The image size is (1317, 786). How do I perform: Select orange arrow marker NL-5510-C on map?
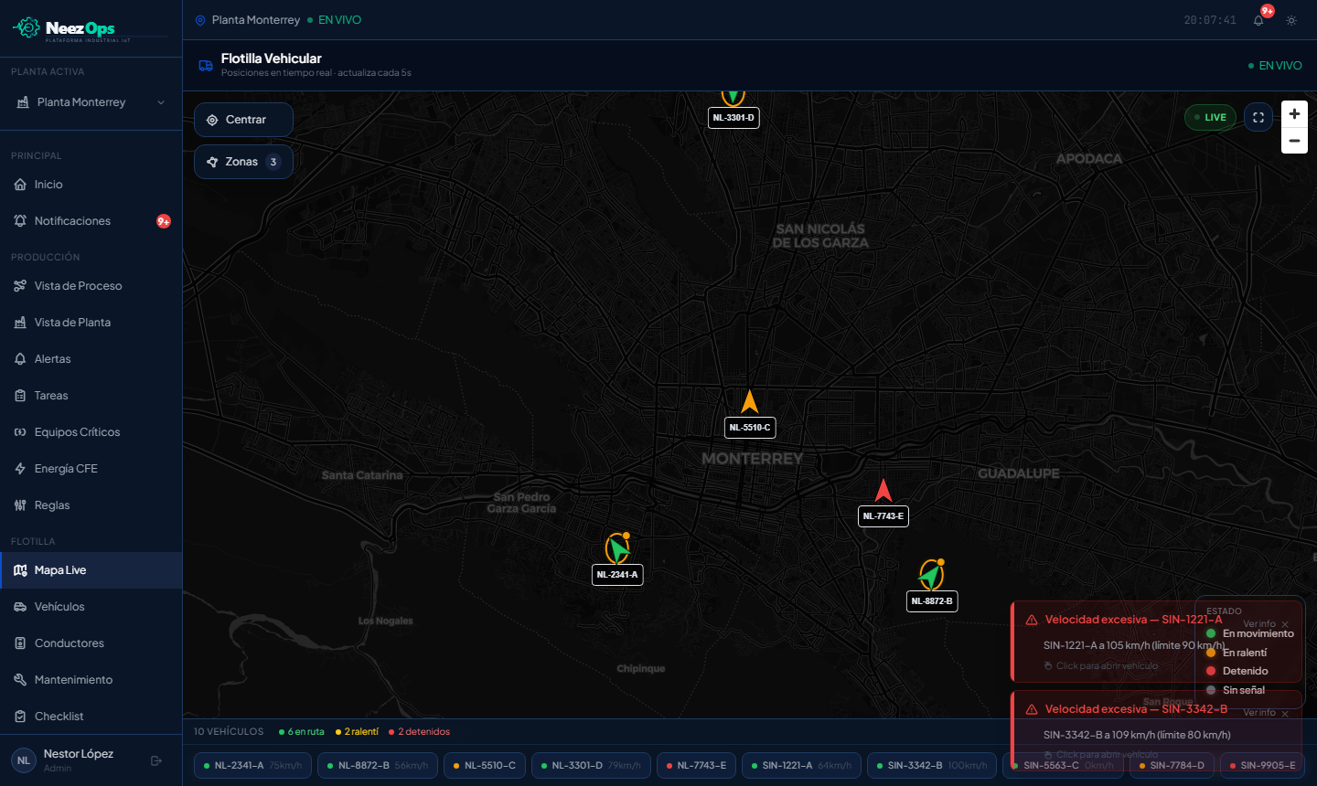coord(750,402)
